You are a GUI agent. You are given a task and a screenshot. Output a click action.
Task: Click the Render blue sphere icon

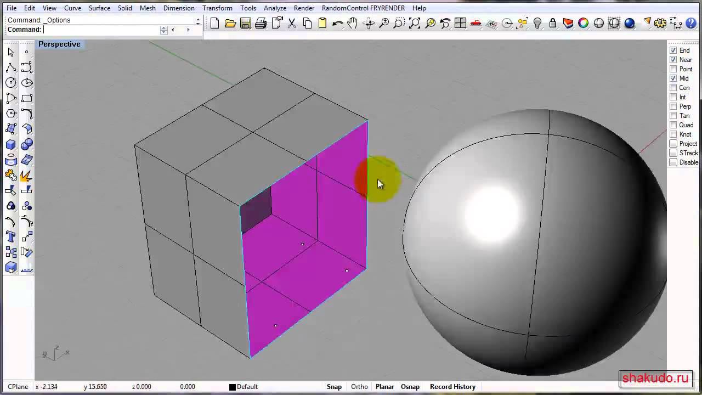pyautogui.click(x=630, y=23)
